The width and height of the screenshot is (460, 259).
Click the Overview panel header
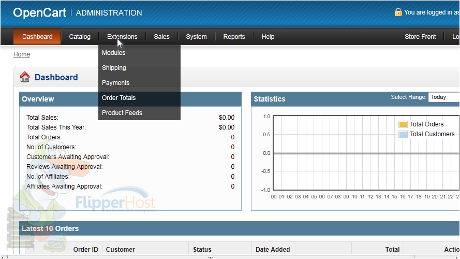[x=130, y=99]
